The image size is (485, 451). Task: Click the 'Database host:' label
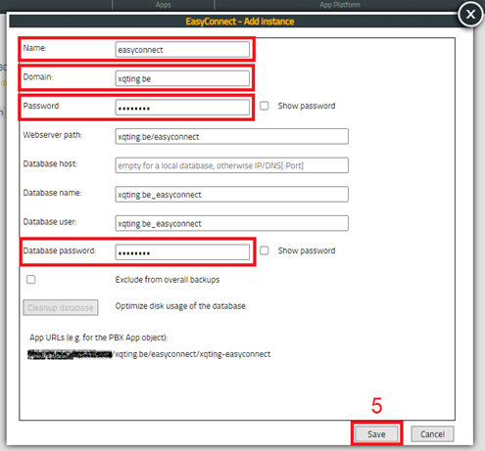click(50, 163)
